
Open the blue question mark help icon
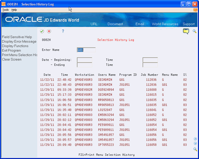pyautogui.click(x=63, y=31)
